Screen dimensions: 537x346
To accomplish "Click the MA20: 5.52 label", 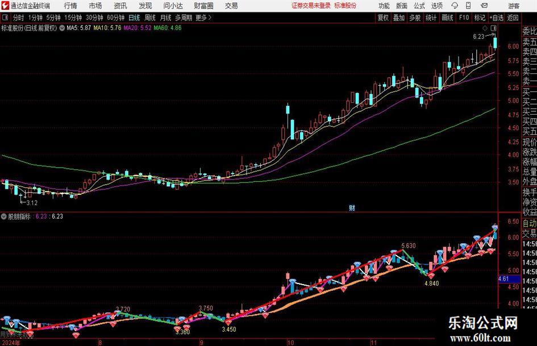I will [138, 28].
